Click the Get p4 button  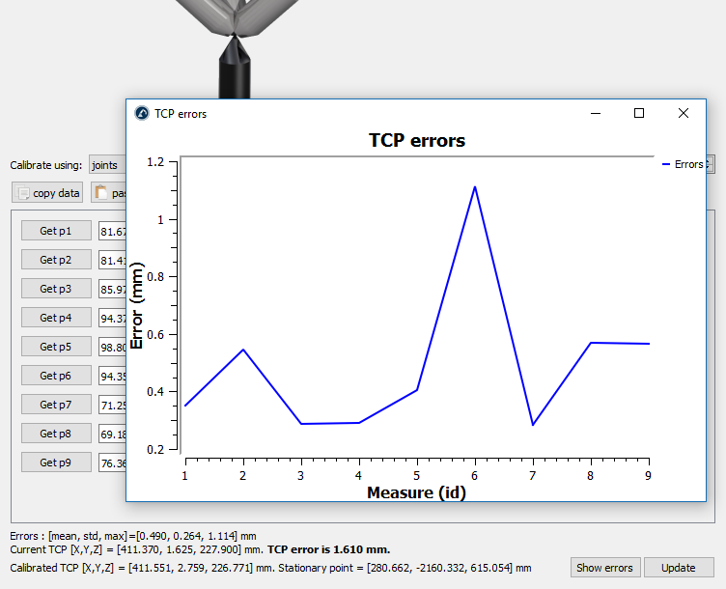(56, 318)
